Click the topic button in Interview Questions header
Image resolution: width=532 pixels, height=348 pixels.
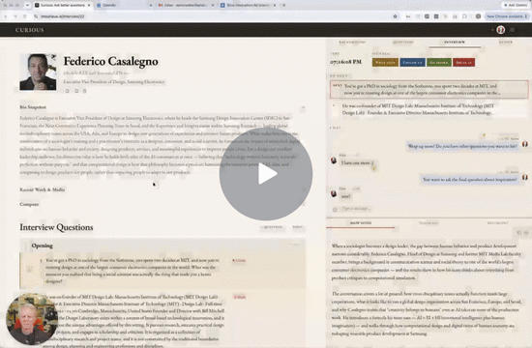click(298, 227)
